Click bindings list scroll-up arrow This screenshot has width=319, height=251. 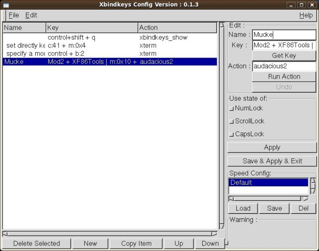click(x=222, y=25)
